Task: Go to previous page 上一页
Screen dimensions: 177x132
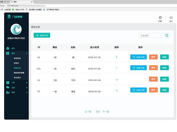Action: (88, 112)
